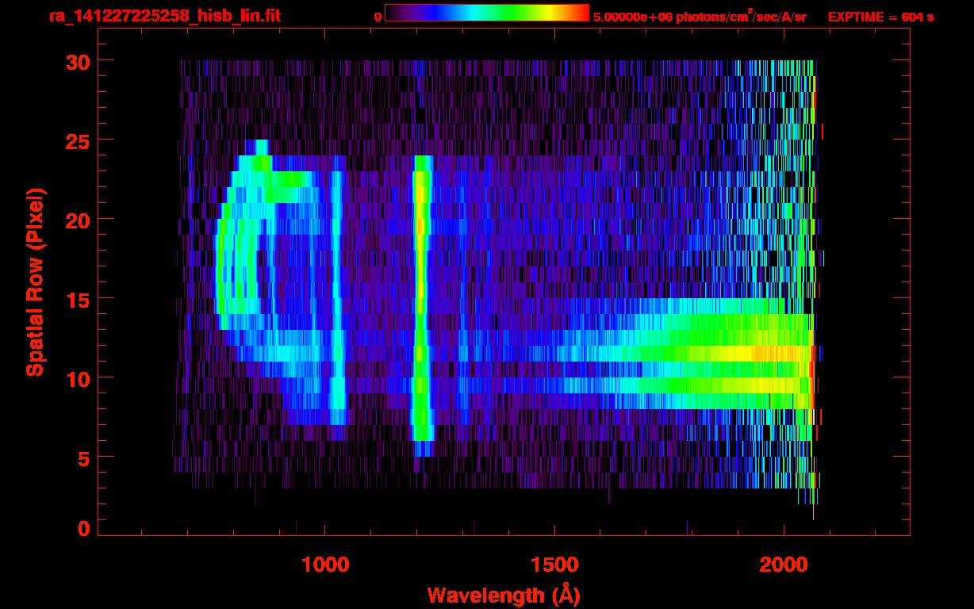The height and width of the screenshot is (609, 974).
Task: Click the x-axis tick label 1000
Action: pyautogui.click(x=325, y=565)
